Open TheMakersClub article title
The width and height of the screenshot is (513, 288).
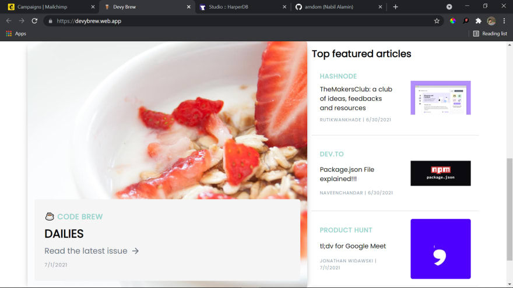(x=356, y=98)
